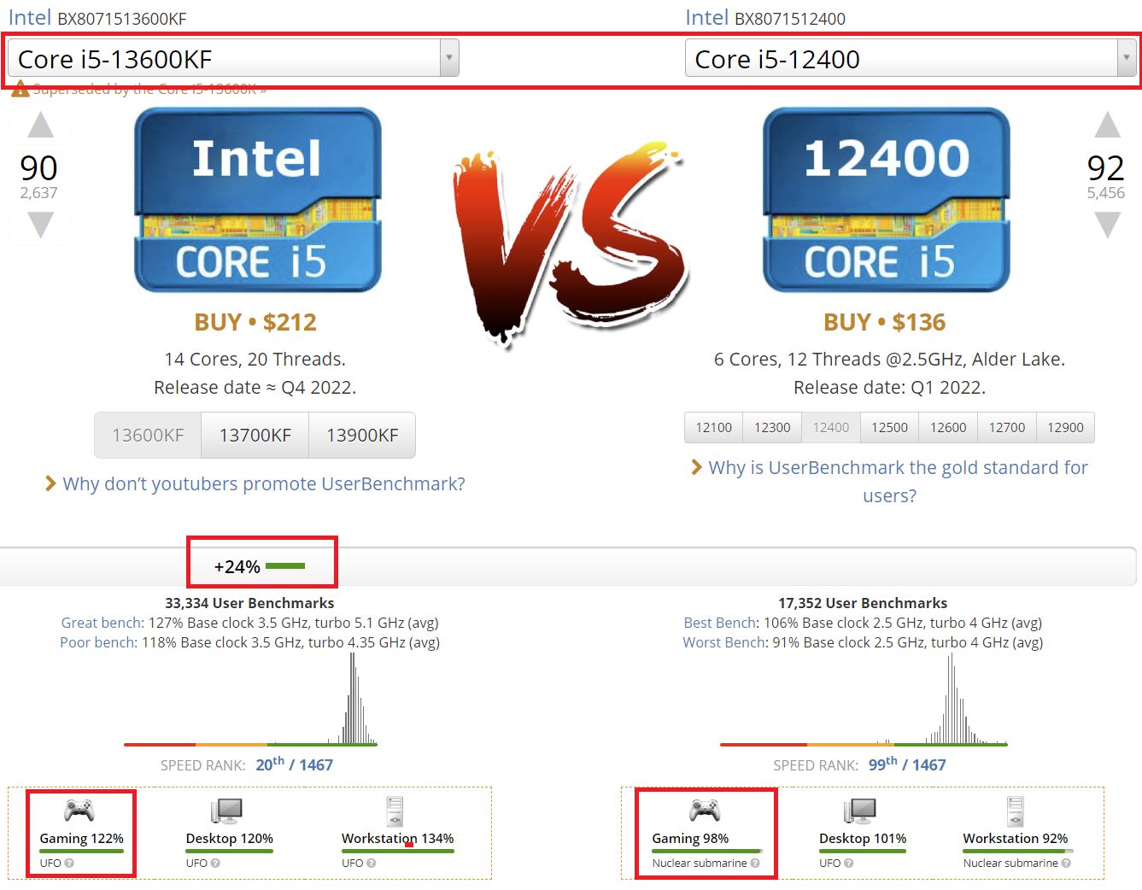Viewport: 1142px width, 890px height.
Task: Click the tower icon above Workstation 92%
Action: (1015, 811)
